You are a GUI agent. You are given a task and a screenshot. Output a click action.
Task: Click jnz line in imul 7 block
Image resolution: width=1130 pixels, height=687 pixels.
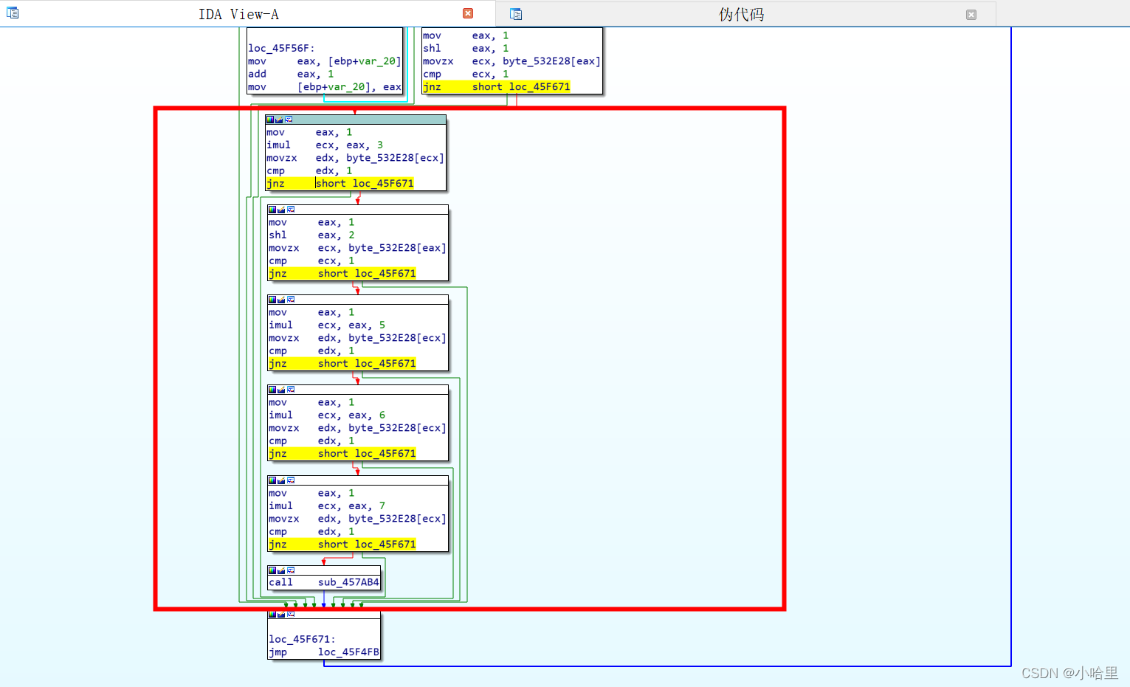[342, 544]
